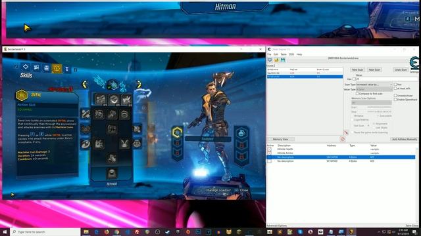Enable the 'at least xx%' checkbox
The height and width of the screenshot is (236, 421).
click(x=395, y=88)
